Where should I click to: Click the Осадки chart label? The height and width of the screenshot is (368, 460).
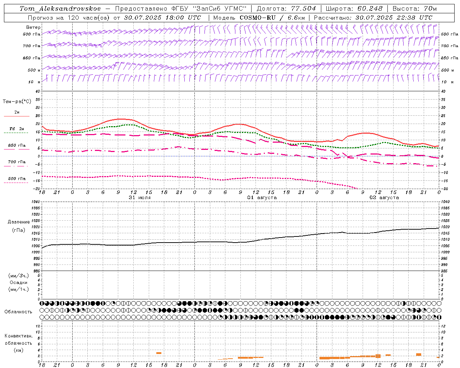coord(19,282)
